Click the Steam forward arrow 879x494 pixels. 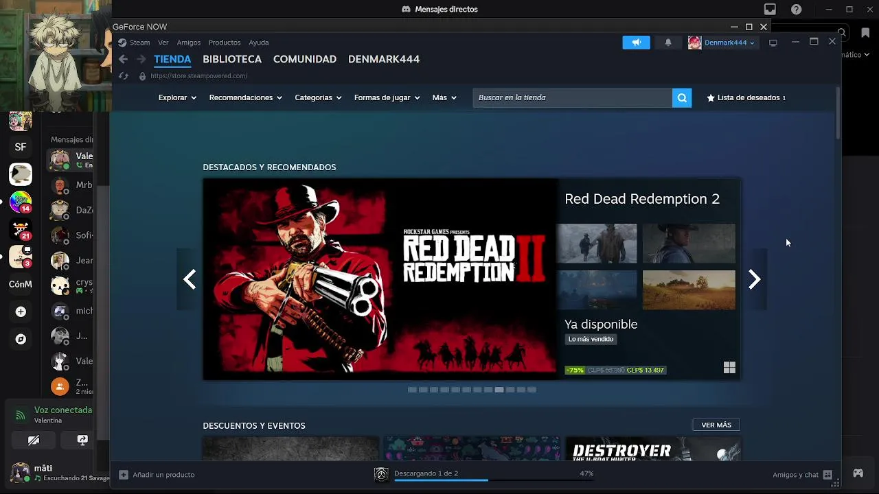click(x=141, y=60)
